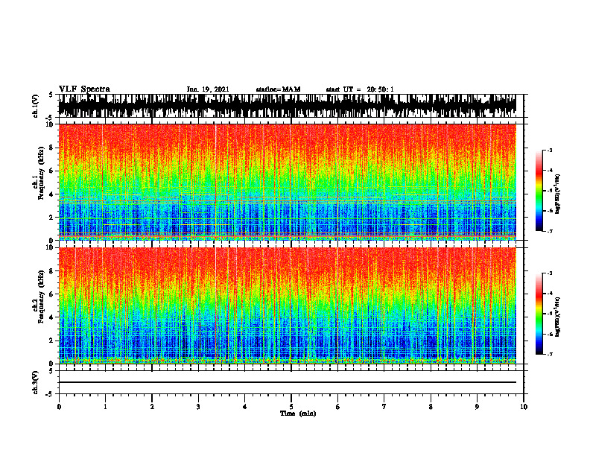Viewport: 590px width, 456px height.
Task: Select the ch.1 colorbar log(PSD) label
Action: (x=558, y=194)
